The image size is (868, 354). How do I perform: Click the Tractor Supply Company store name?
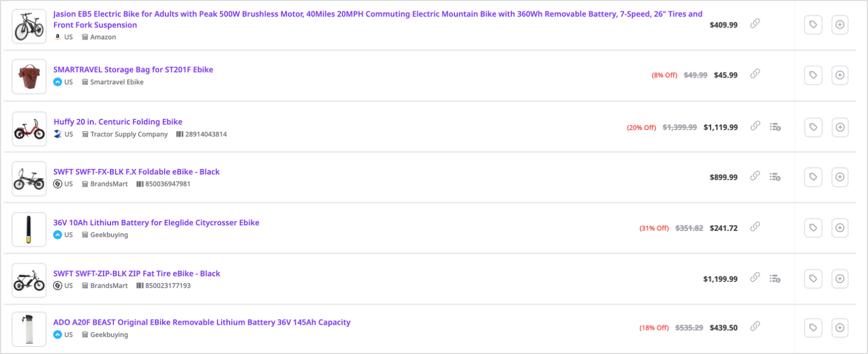(x=129, y=134)
